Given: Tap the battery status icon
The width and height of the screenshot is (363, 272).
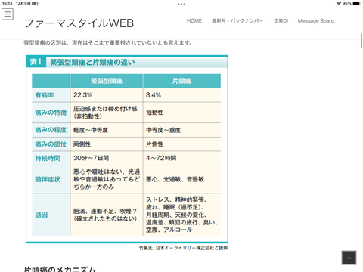Looking at the screenshot, I should 357,3.
